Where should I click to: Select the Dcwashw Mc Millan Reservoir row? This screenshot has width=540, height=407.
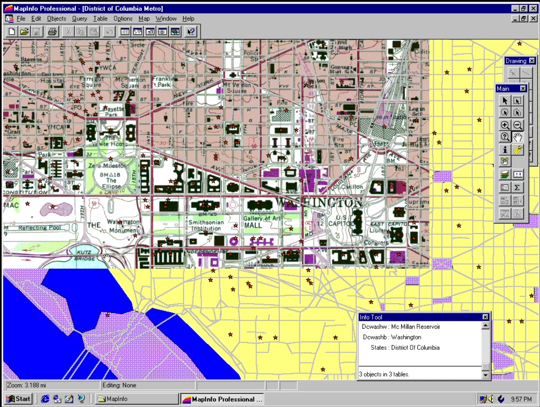(401, 327)
